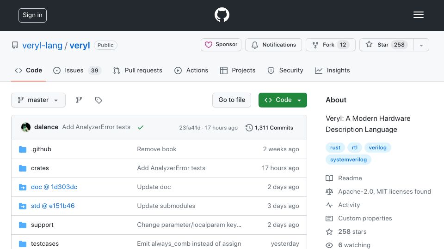This screenshot has width=444, height=249.
Task: Open the crates folder
Action: click(40, 168)
